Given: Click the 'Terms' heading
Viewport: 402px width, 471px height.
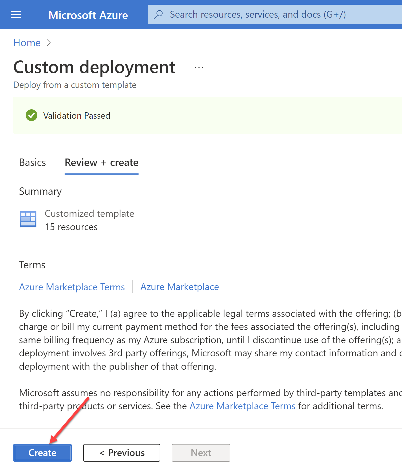Looking at the screenshot, I should tap(32, 265).
